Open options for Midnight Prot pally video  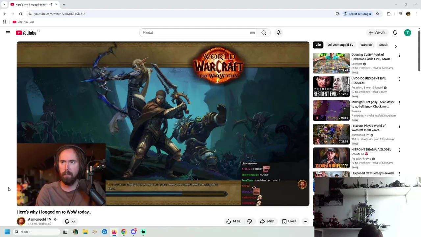click(399, 103)
